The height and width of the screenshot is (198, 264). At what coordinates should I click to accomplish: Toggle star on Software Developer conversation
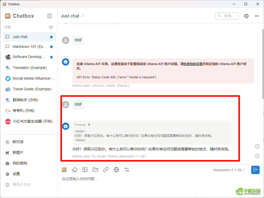[x=51, y=57]
